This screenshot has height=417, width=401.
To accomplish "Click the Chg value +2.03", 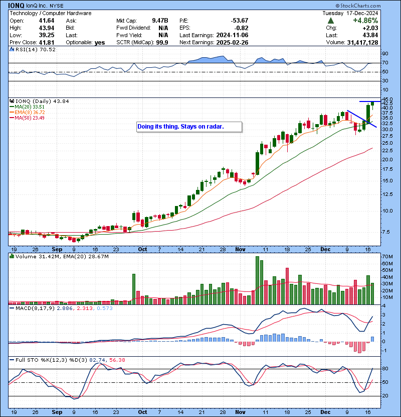I will coord(371,28).
